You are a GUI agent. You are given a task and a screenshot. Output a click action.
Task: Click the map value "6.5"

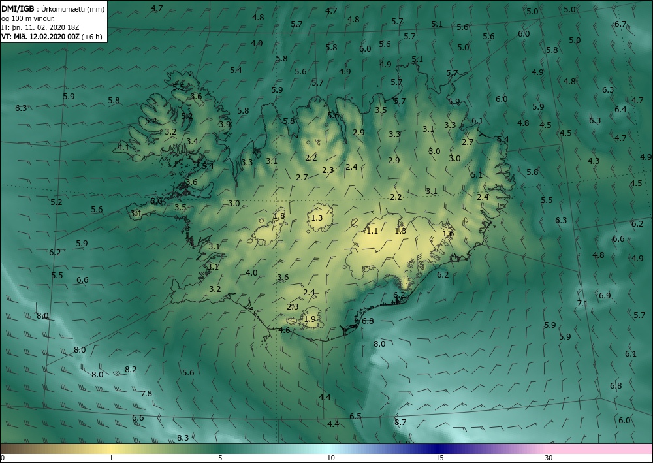click(355, 417)
